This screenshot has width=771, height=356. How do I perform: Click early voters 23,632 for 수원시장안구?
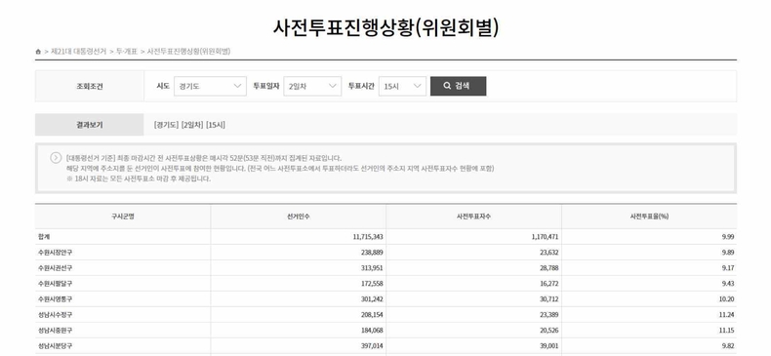[549, 253]
